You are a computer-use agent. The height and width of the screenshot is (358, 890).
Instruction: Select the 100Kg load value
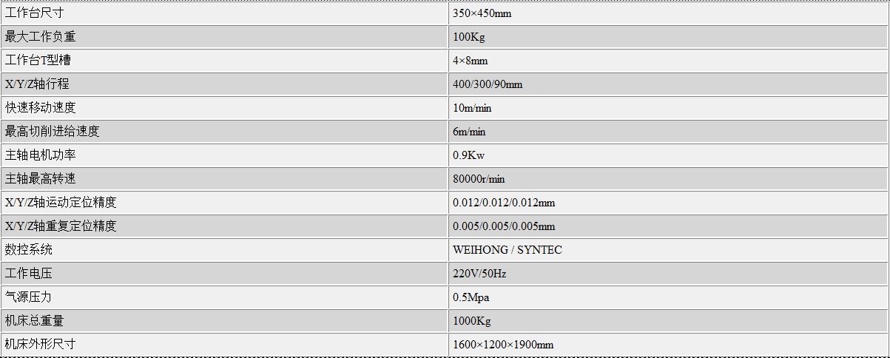click(469, 37)
